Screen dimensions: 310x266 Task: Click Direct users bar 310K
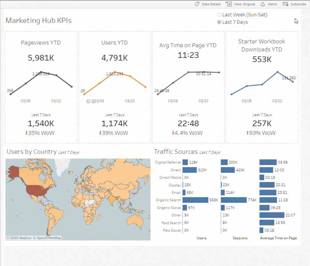click(190, 170)
